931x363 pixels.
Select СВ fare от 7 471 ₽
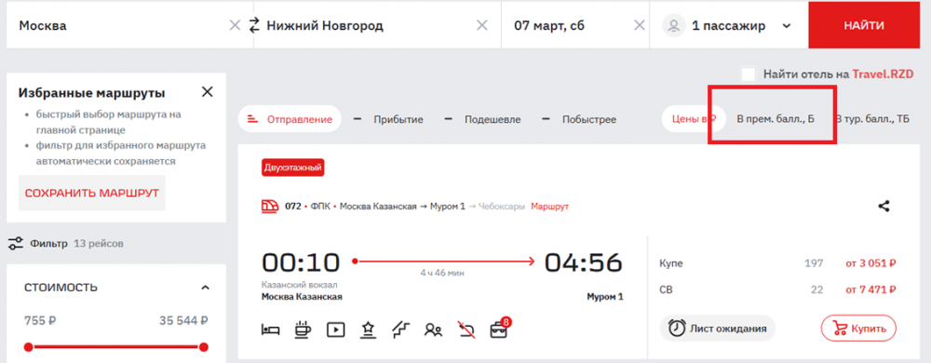point(870,290)
